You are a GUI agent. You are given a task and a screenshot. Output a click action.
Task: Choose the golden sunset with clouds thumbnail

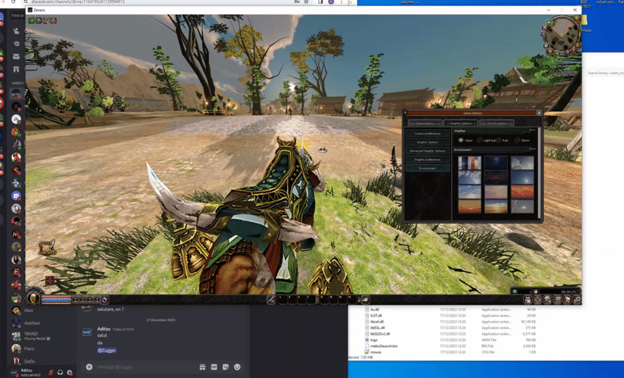[496, 207]
